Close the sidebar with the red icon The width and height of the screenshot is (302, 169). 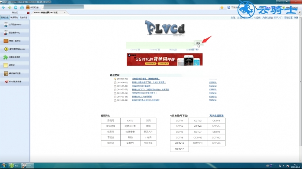click(x=28, y=13)
